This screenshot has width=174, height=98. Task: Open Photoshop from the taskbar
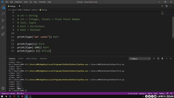click(x=10, y=96)
